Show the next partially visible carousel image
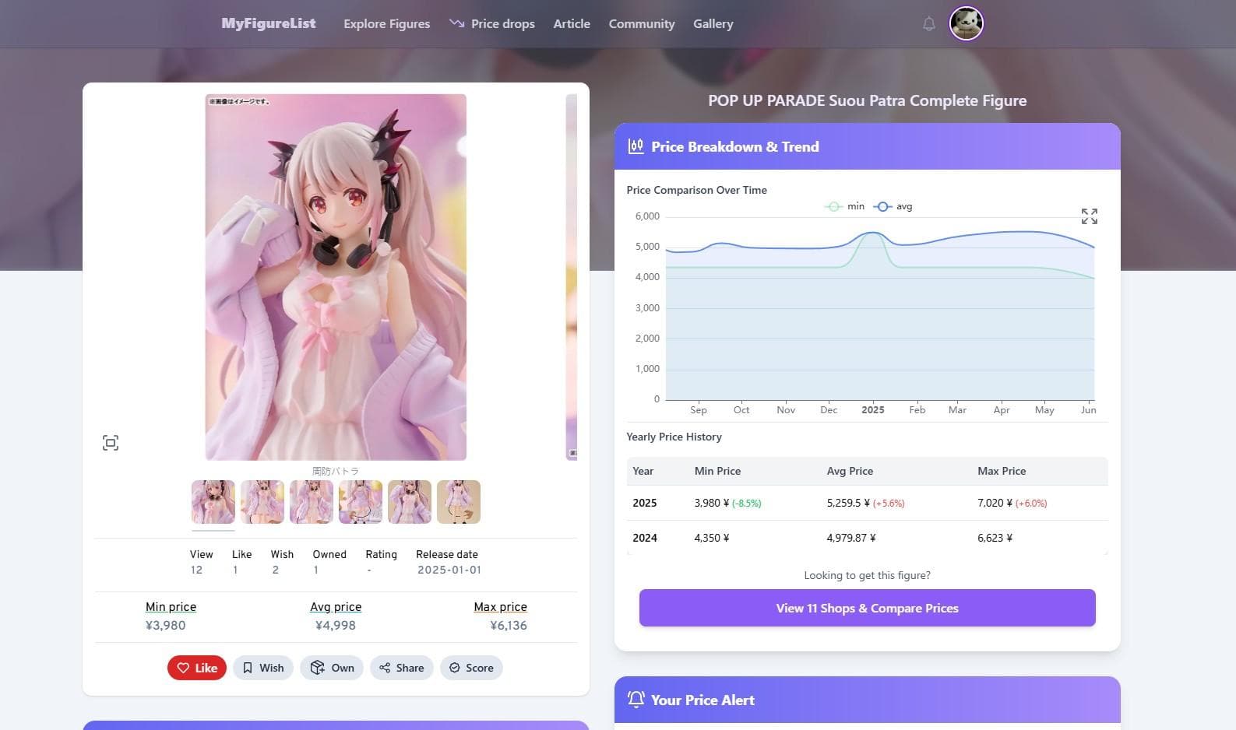The height and width of the screenshot is (730, 1236). point(572,277)
